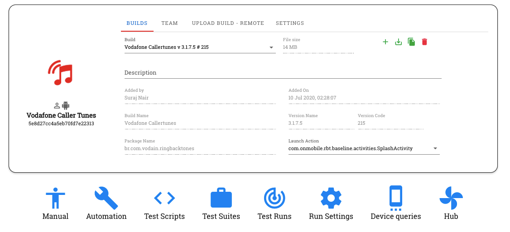Open the Run Settings gear icon

[x=331, y=198]
